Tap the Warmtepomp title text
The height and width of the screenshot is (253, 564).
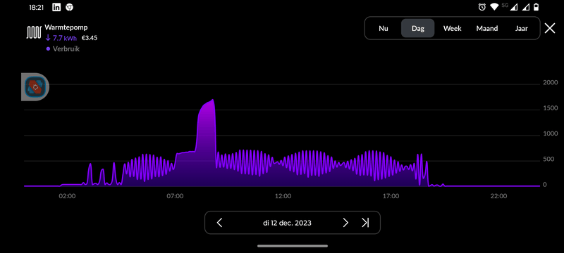pos(66,27)
